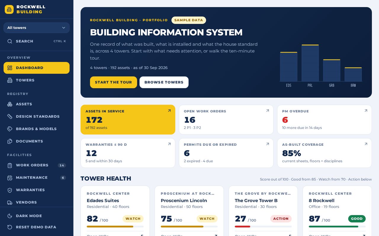Open Permits Due or Expired card arrow
Viewport: 379px width, 236px height.
268,144
